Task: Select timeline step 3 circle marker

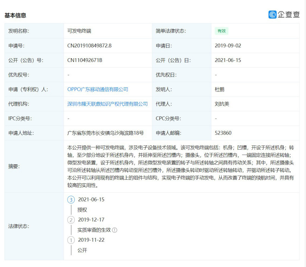Action: point(71,200)
